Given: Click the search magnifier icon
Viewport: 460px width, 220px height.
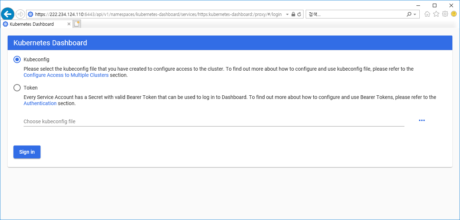Looking at the screenshot, I should click(409, 14).
